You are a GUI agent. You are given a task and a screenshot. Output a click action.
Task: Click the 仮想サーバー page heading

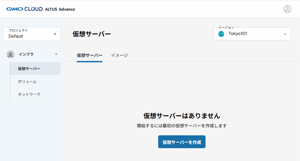(x=92, y=34)
